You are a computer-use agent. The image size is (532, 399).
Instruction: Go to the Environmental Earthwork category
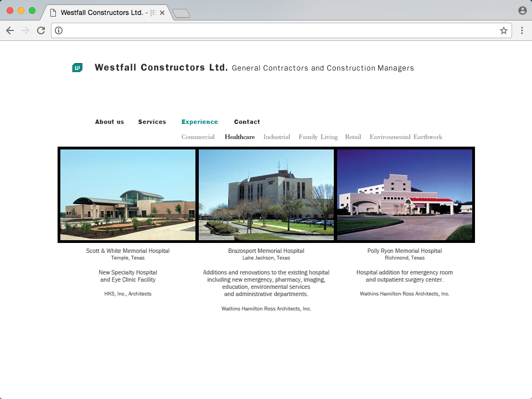tap(406, 137)
